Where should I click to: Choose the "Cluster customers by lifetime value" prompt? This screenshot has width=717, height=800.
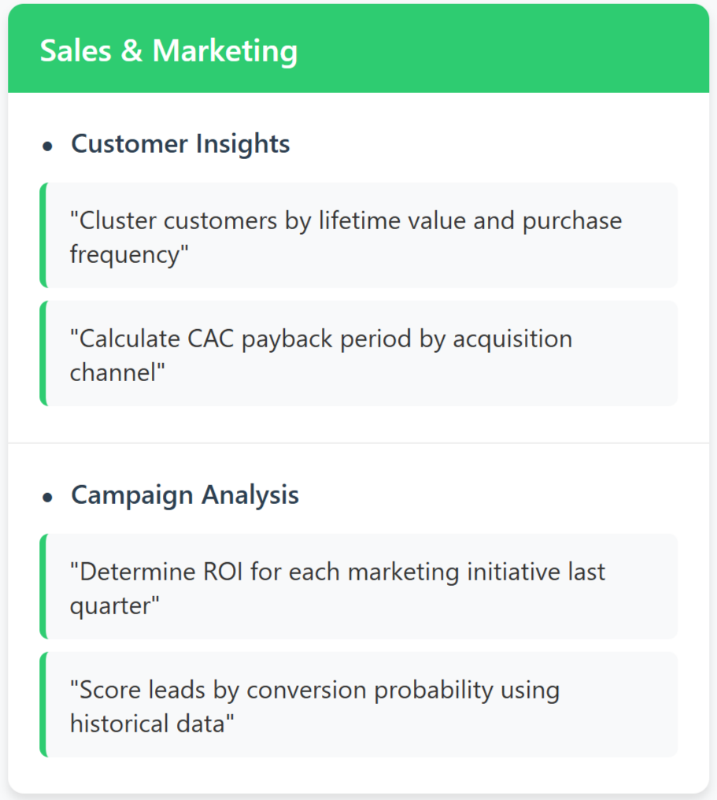coord(359,235)
